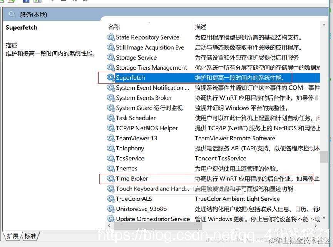The image size is (333, 247).
Task: Click the horizontal scroll left arrow
Action: pos(109,226)
